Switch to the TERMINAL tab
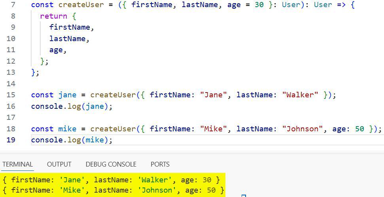Image resolution: width=384 pixels, height=197 pixels. [18, 164]
